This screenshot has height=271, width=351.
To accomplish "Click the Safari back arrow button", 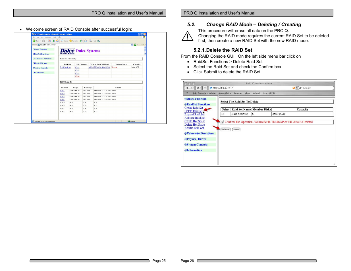I will pos(187,88).
